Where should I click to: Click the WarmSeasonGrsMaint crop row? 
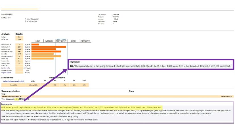pyautogui.click(x=117, y=96)
